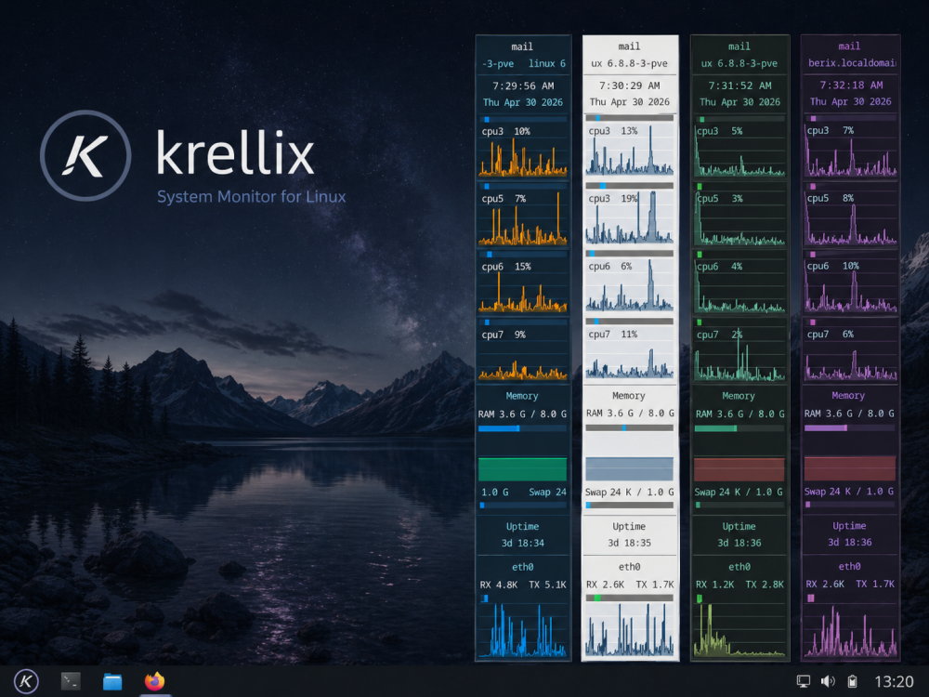This screenshot has width=929, height=697.
Task: Click the large krellix logo circle
Action: tap(85, 155)
